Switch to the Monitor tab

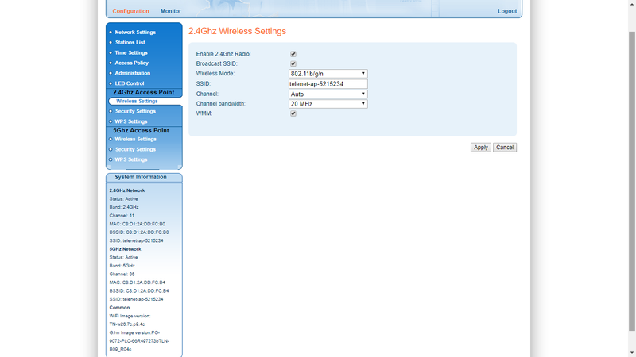pyautogui.click(x=170, y=11)
